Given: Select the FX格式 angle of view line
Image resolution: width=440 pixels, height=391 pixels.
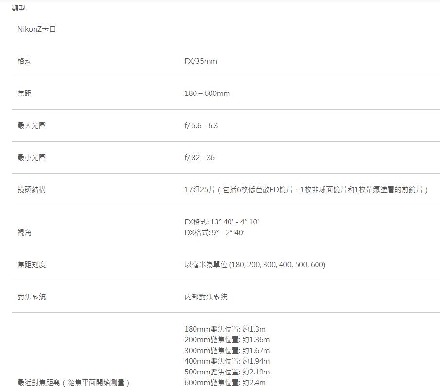Looking at the screenshot, I should (222, 222).
